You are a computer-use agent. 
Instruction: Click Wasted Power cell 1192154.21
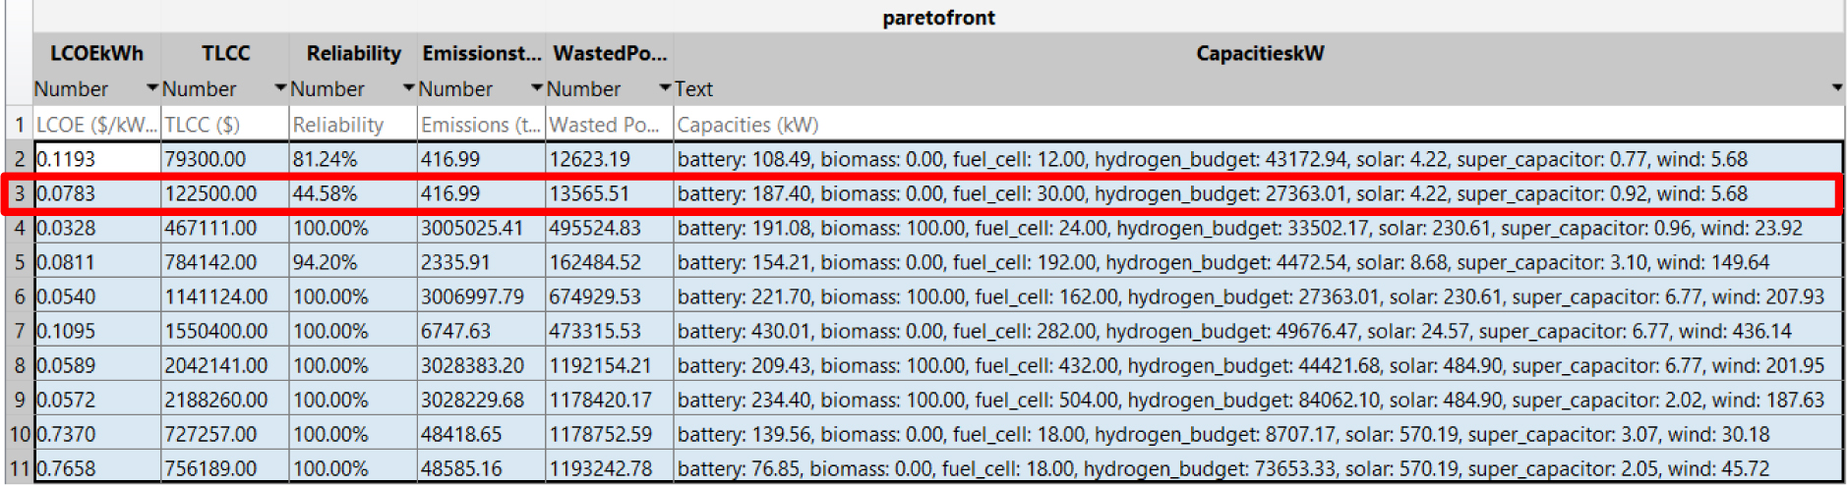coord(610,365)
